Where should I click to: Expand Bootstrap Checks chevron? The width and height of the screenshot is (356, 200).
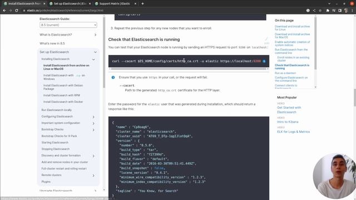click(93, 130)
